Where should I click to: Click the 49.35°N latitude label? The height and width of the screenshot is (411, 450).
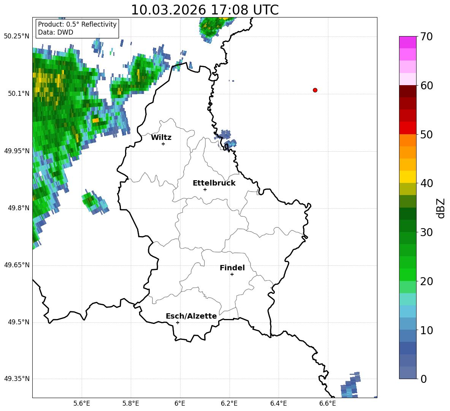pyautogui.click(x=17, y=379)
